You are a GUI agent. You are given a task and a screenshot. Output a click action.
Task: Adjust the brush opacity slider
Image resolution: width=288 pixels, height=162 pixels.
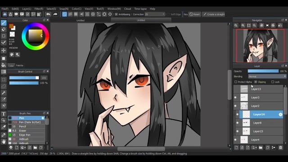point(24,83)
